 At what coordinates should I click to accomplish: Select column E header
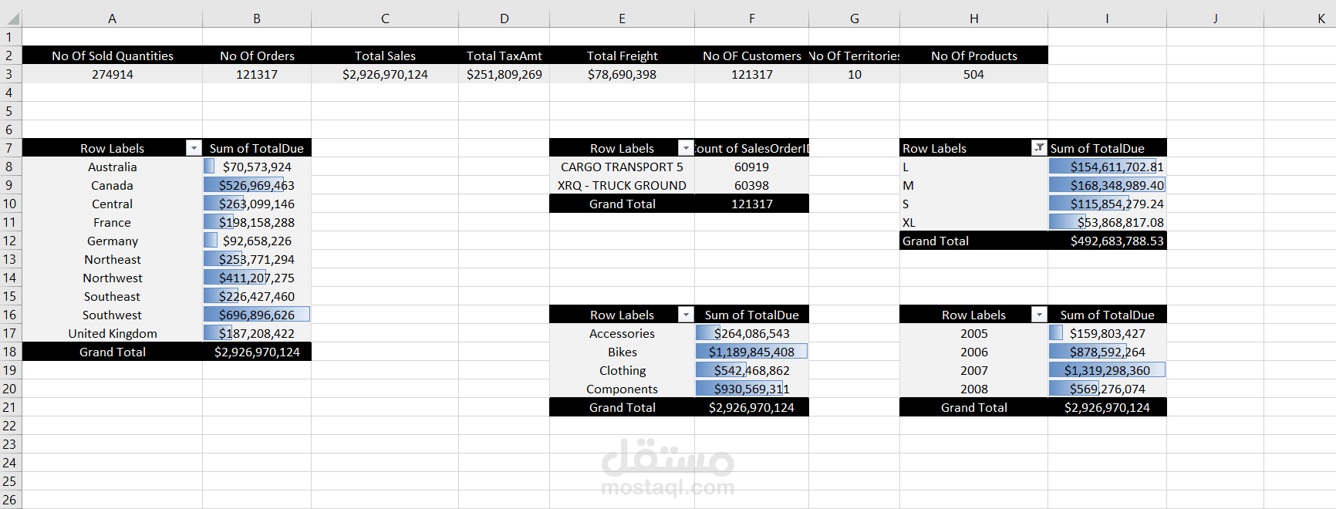tap(622, 19)
